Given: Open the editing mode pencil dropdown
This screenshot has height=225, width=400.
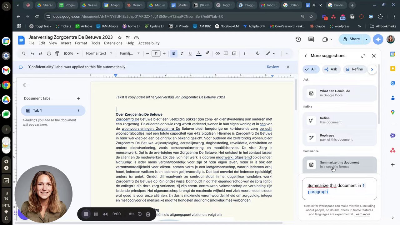Looking at the screenshot, I should point(270,53).
